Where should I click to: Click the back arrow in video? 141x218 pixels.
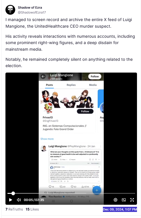(43, 76)
